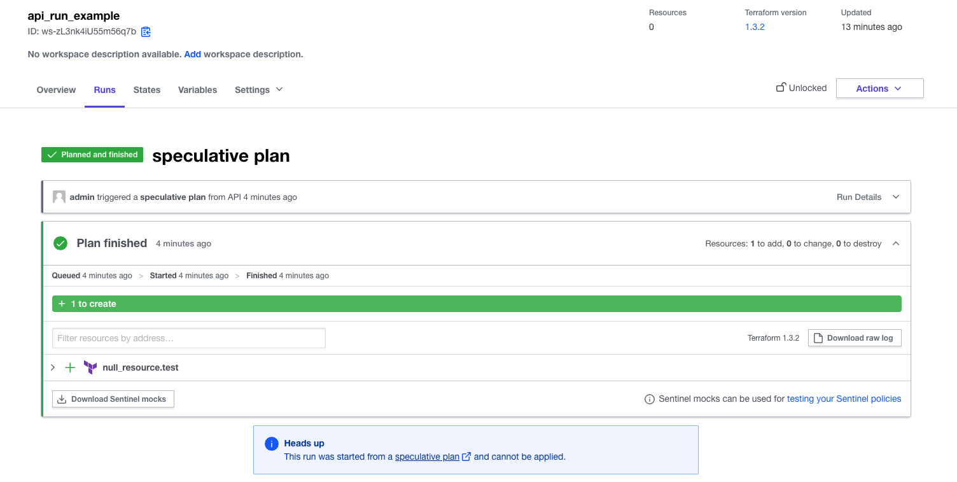Open the States tab
The image size is (957, 482).
147,90
